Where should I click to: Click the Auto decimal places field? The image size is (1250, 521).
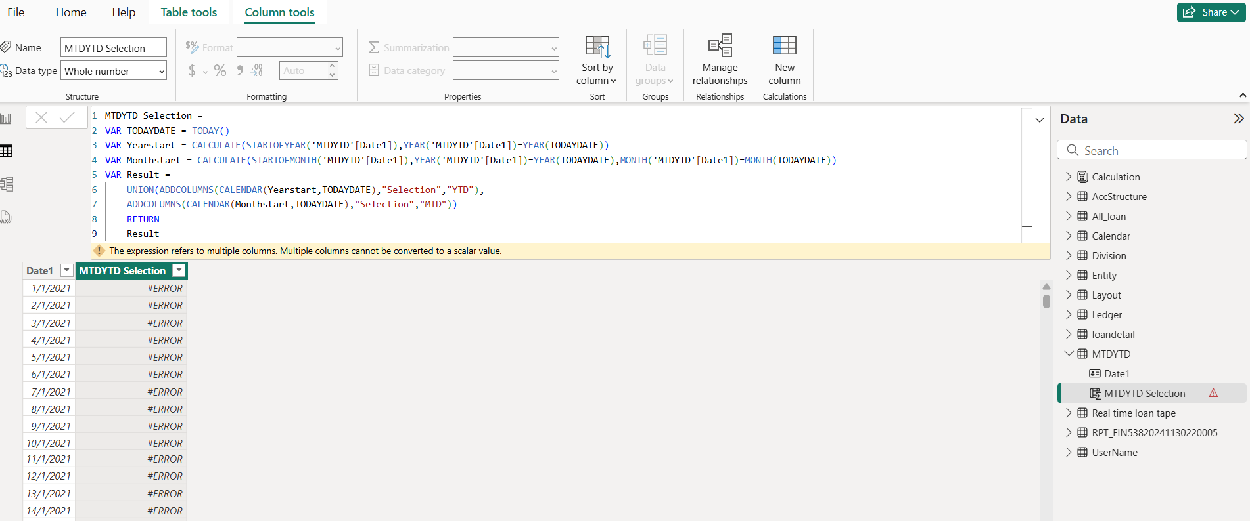coord(302,70)
